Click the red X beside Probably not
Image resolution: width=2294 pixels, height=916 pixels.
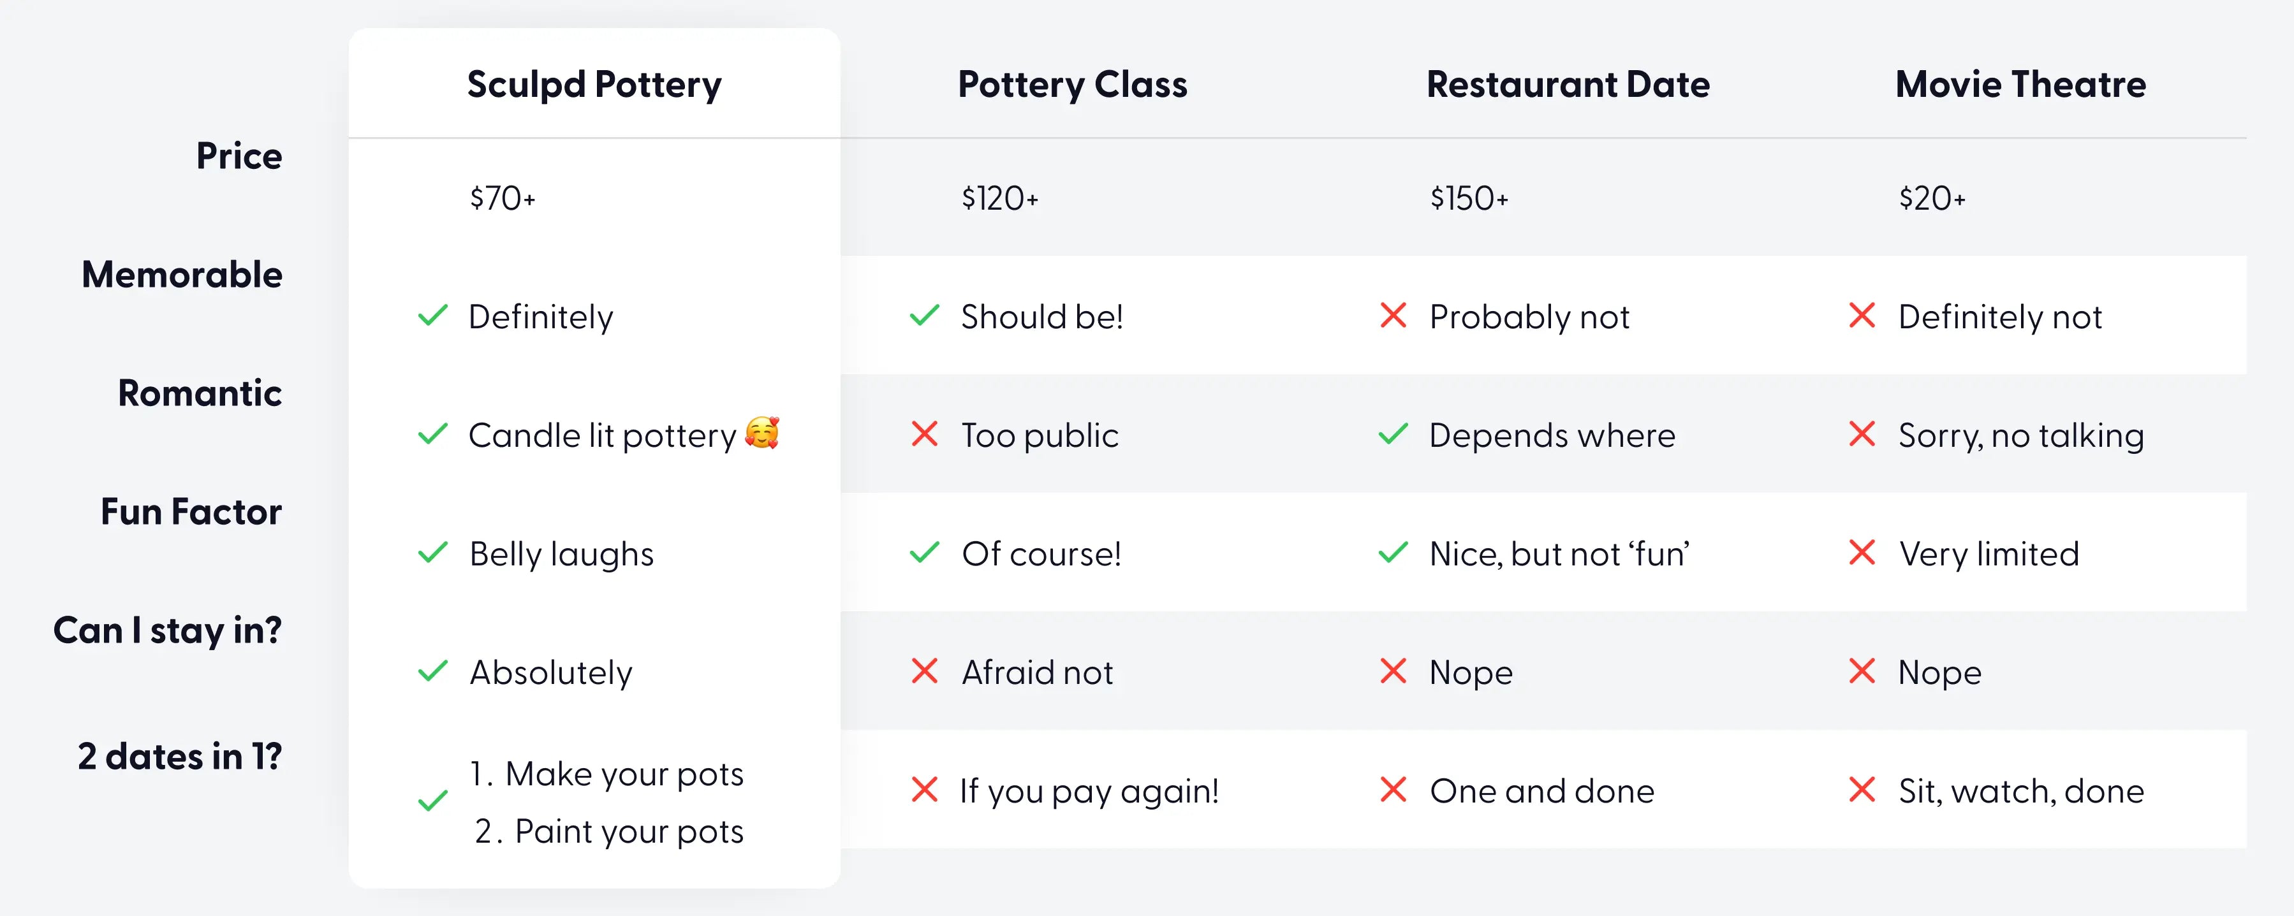pyautogui.click(x=1393, y=315)
